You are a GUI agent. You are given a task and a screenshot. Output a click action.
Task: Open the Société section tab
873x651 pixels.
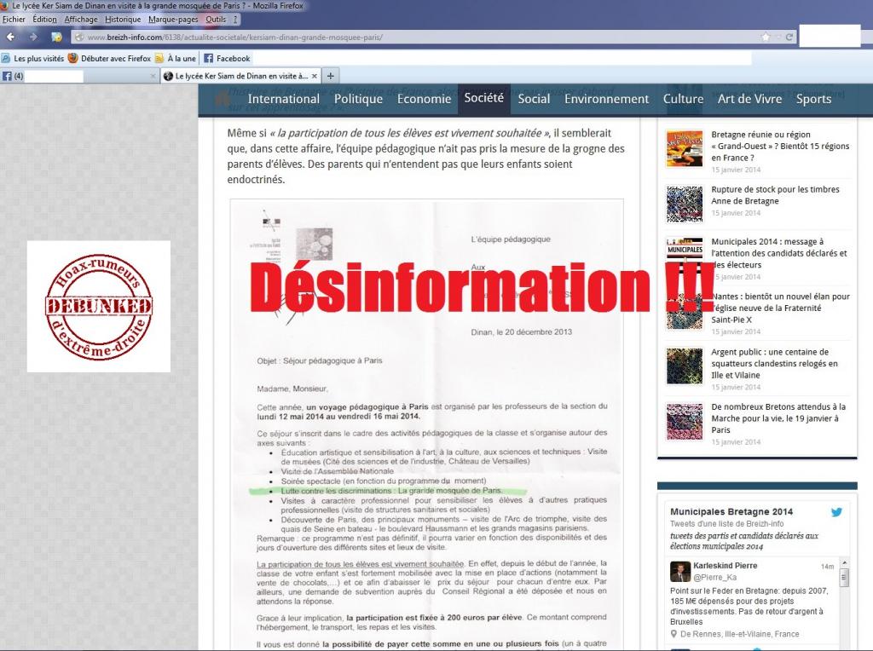(484, 99)
